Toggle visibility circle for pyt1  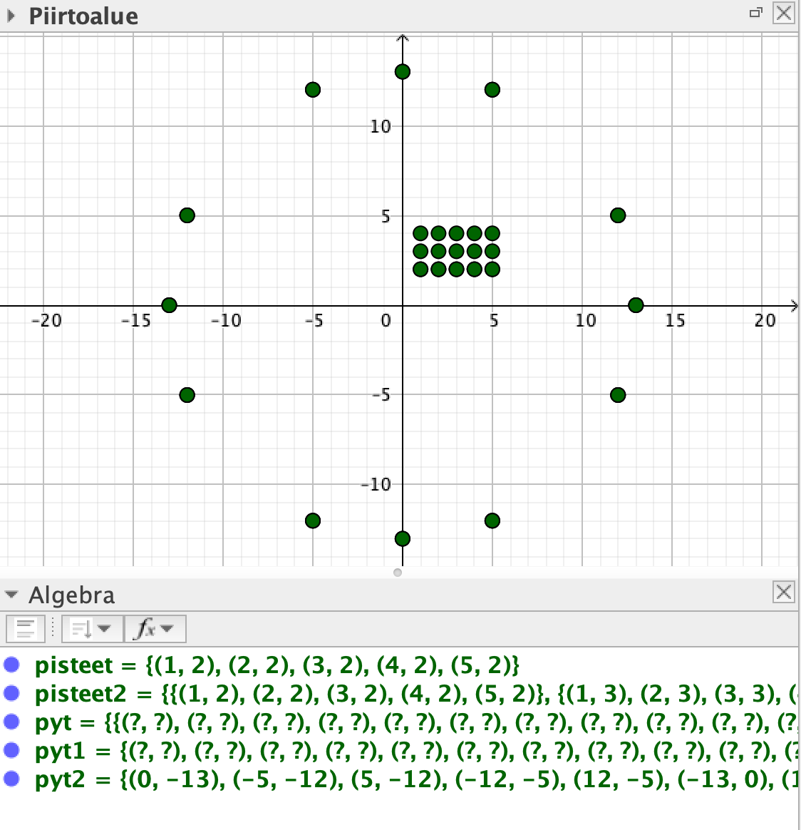(x=12, y=750)
